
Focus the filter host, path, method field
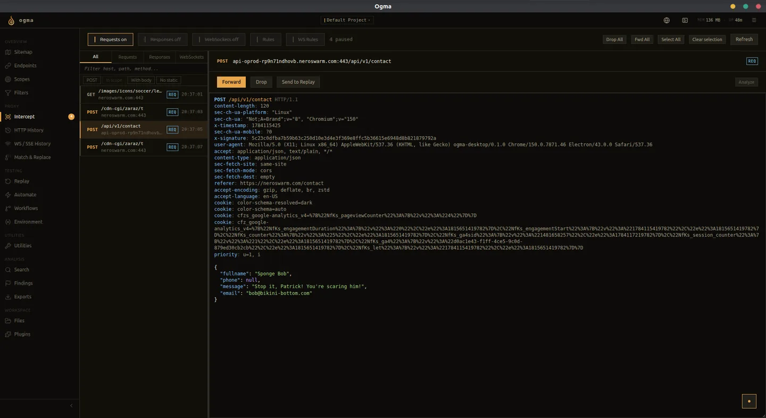(x=144, y=69)
